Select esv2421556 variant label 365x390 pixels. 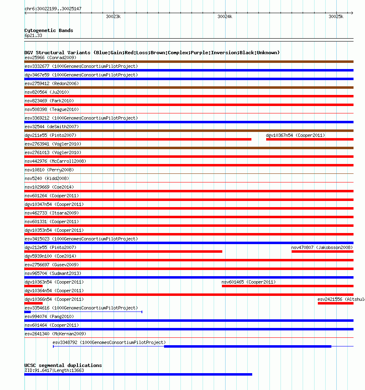click(341, 299)
